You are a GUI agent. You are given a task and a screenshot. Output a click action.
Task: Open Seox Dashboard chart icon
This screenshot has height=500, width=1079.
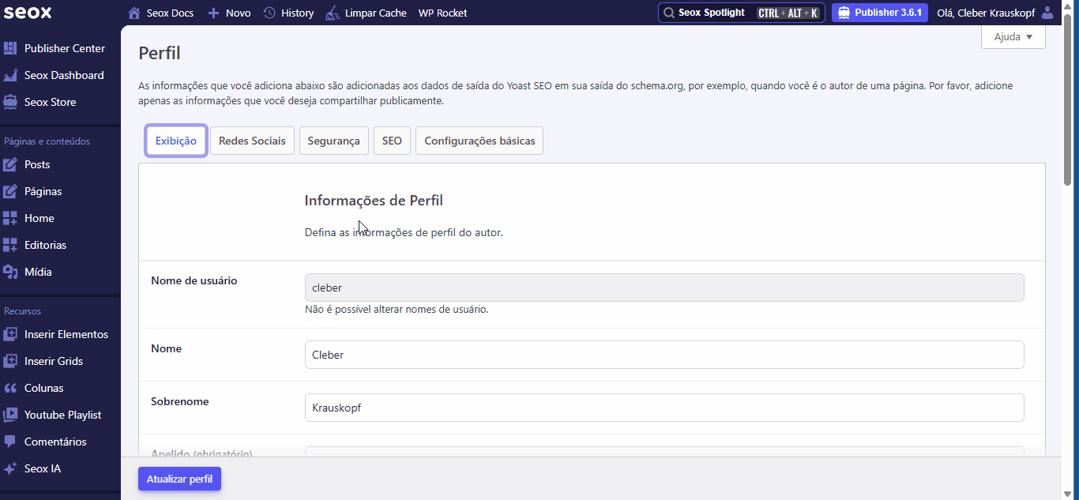coord(10,75)
